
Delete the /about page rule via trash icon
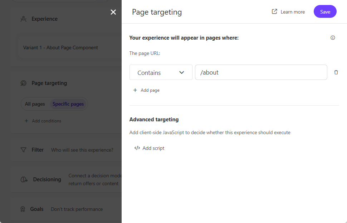336,72
